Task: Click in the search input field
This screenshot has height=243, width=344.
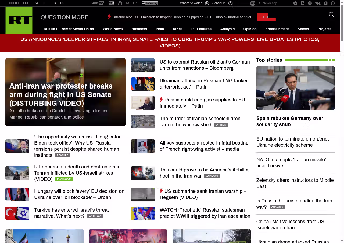Action: click(x=298, y=14)
